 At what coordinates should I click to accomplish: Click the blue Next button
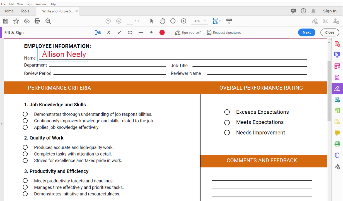pos(306,32)
